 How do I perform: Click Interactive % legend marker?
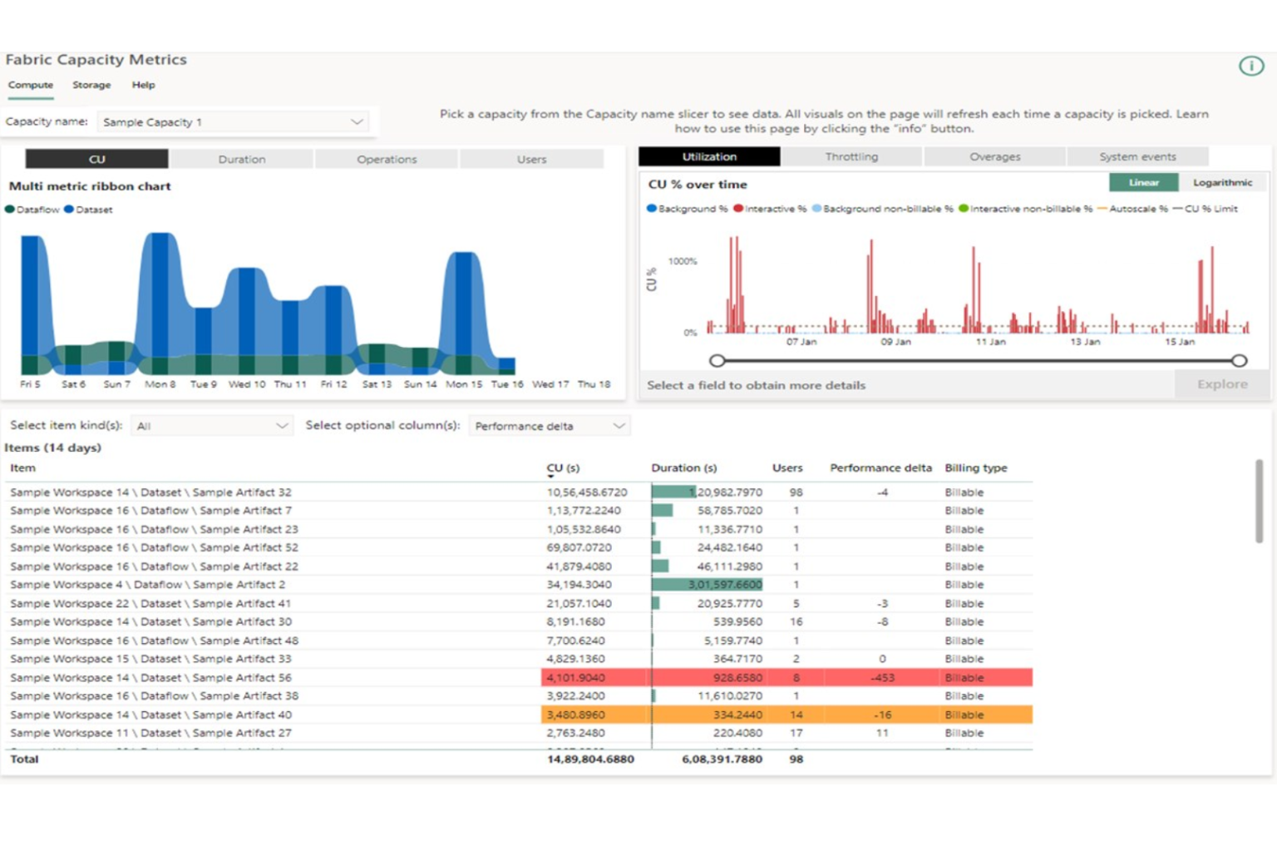click(x=738, y=209)
